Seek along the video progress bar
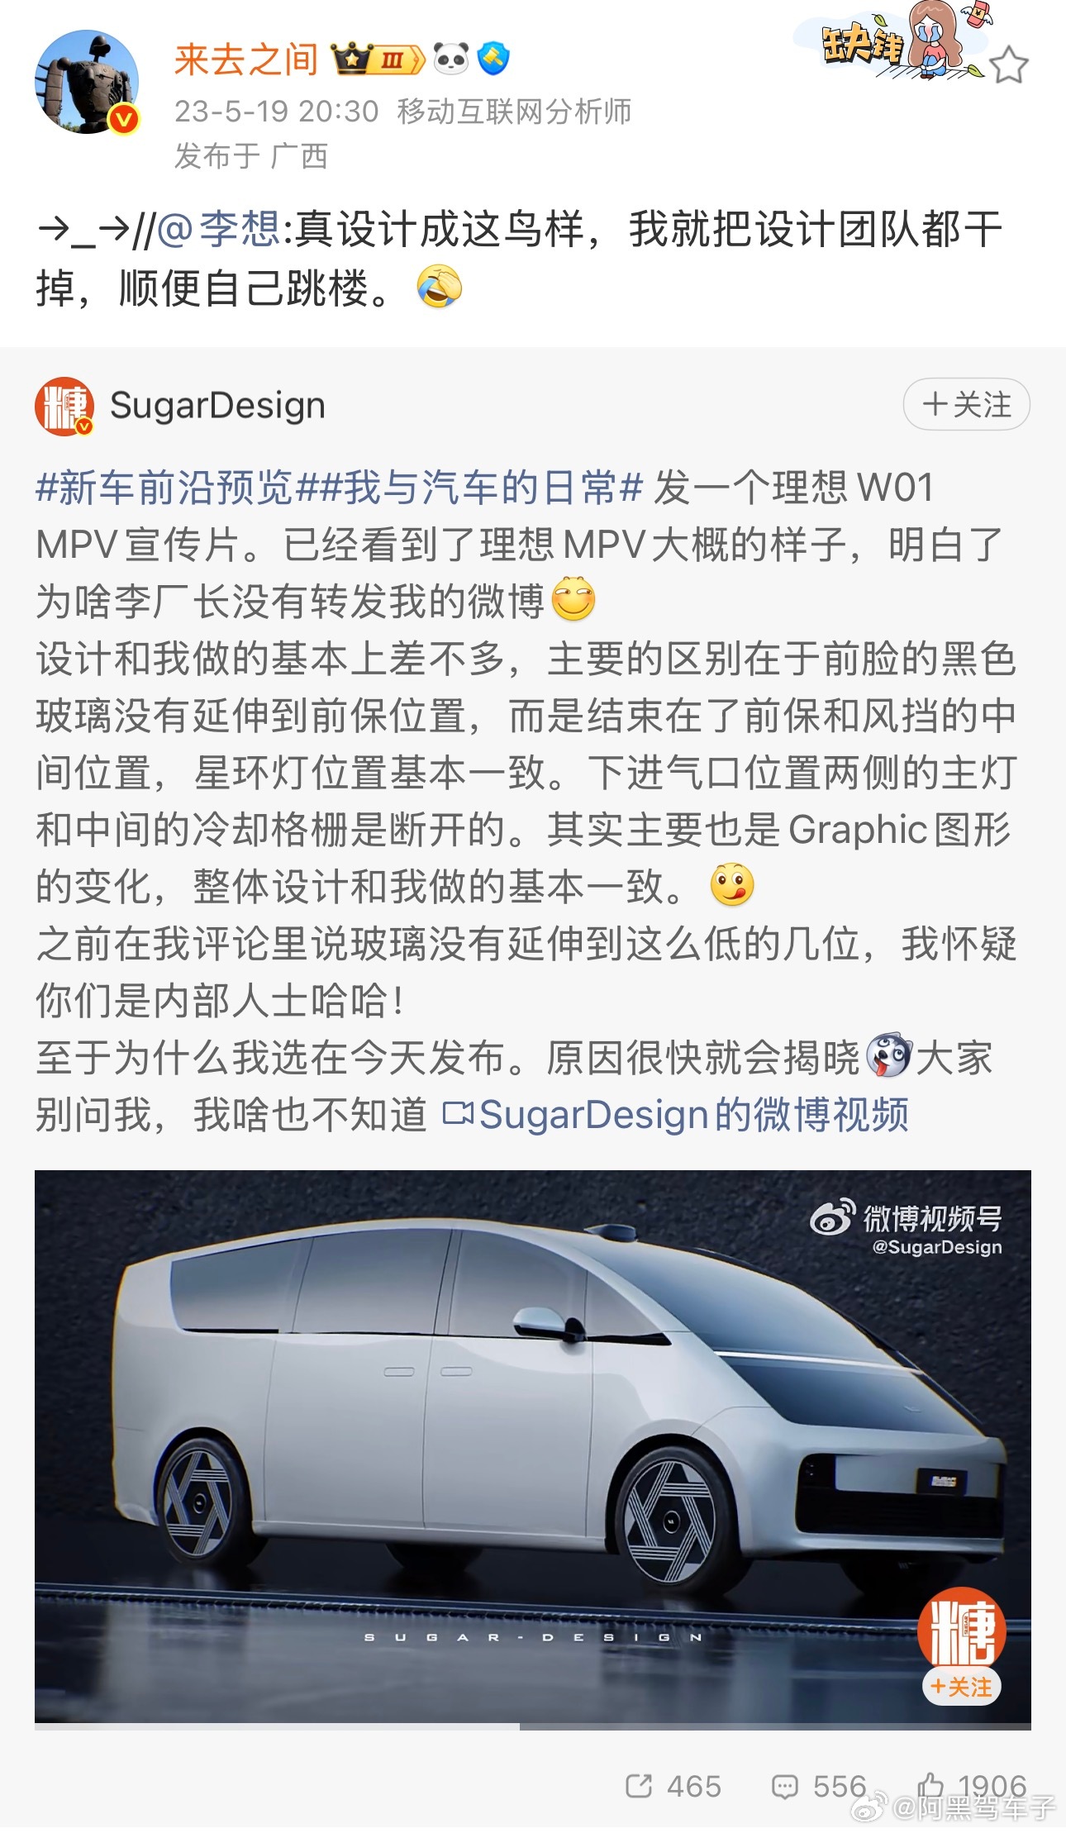This screenshot has height=1833, width=1066. point(533,1726)
